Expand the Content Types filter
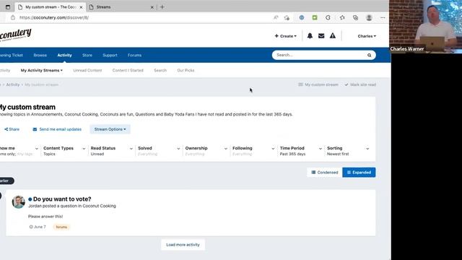This screenshot has width=462, height=260. tap(64, 151)
